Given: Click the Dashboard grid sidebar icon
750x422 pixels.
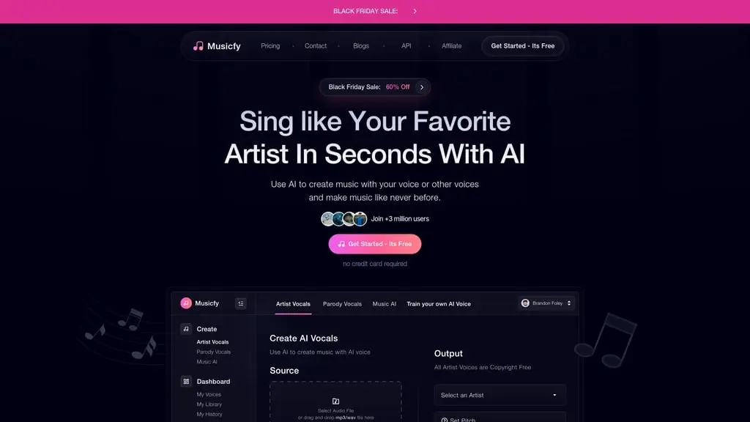Looking at the screenshot, I should 186,381.
